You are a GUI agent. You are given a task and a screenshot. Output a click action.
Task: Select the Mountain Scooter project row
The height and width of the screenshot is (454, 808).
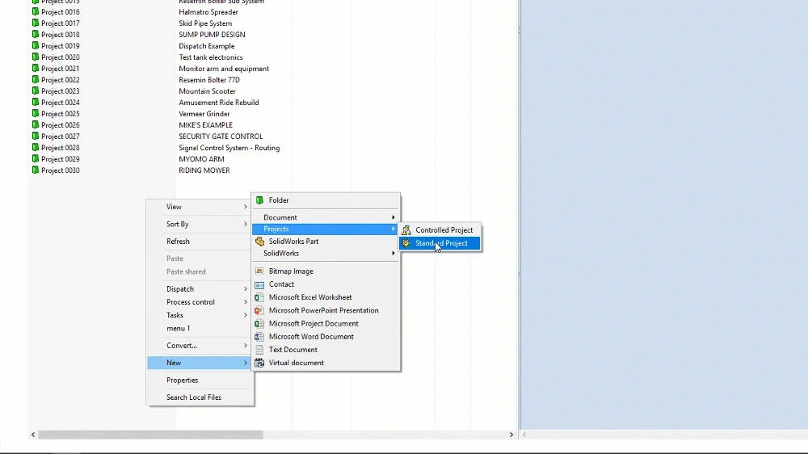207,91
